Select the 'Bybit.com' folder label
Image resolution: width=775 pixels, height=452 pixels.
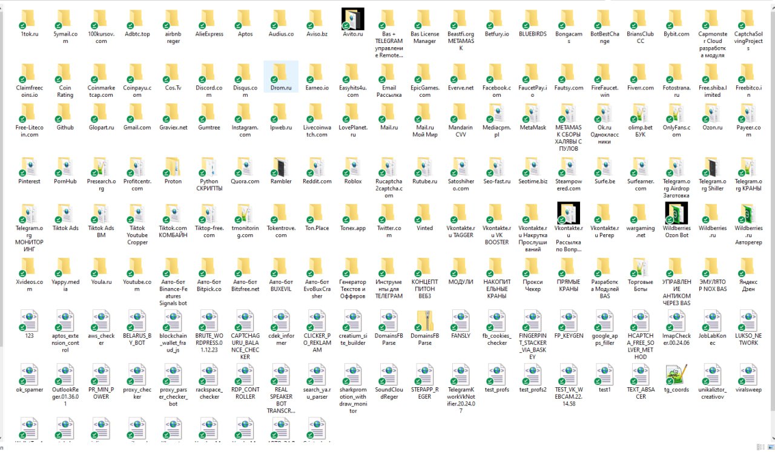(676, 34)
